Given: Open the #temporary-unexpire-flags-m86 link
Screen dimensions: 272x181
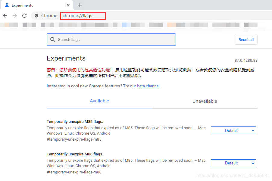Looking at the screenshot, I should click(74, 172).
